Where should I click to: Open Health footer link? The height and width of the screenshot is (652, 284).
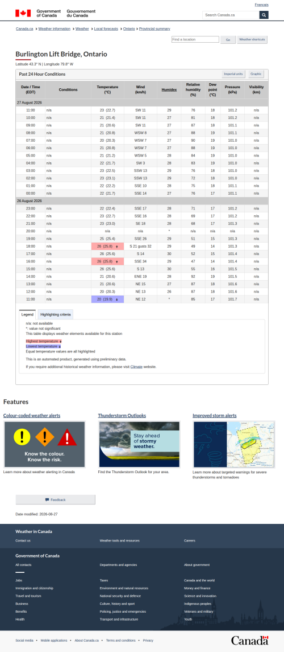(x=20, y=619)
